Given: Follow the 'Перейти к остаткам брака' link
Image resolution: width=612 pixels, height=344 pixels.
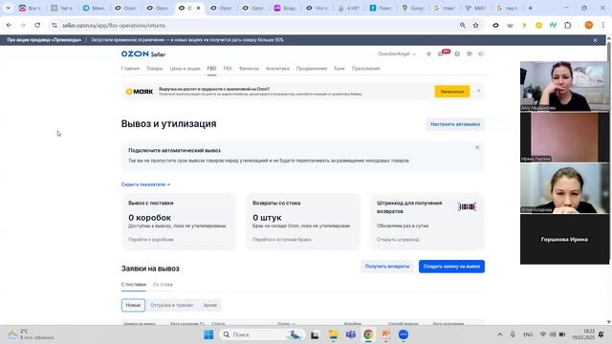Looking at the screenshot, I should pyautogui.click(x=282, y=240).
